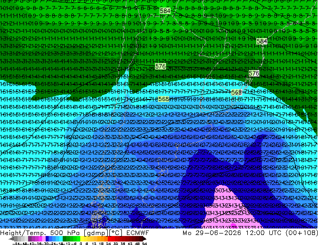Image resolution: width=318 pixels, height=245 pixels.
Task: Click the dark blue legend swatch above -30
Action: 47,239
